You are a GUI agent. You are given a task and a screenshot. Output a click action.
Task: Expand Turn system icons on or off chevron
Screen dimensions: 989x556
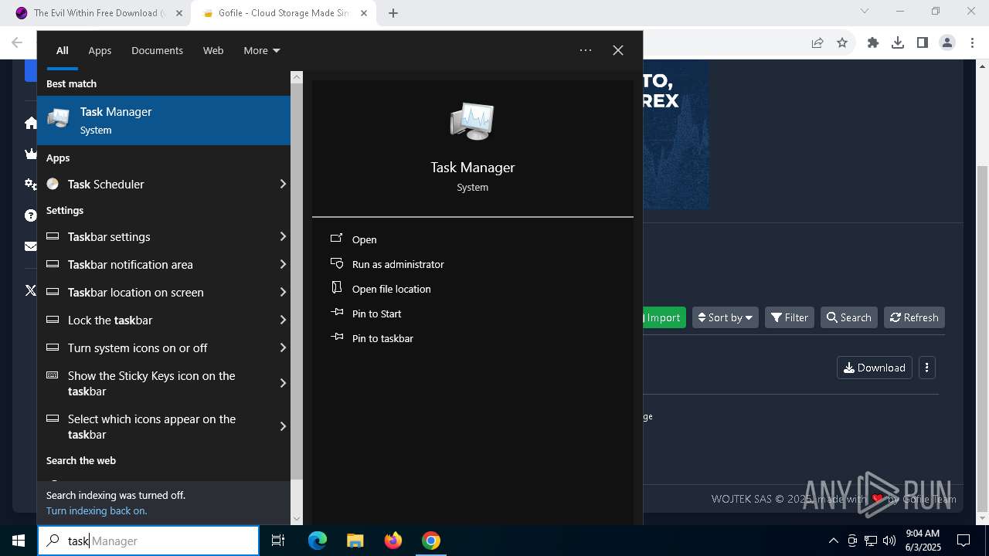point(283,347)
